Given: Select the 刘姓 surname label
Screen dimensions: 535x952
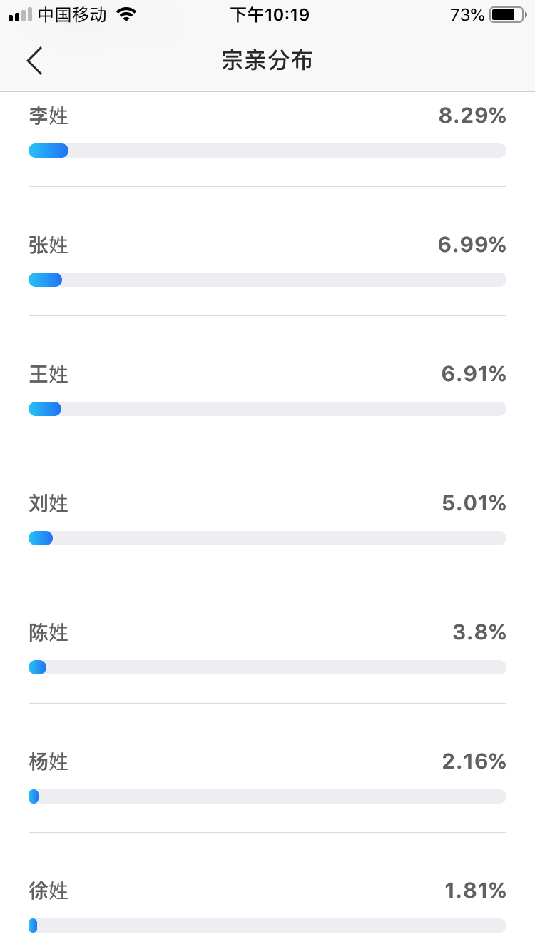Looking at the screenshot, I should pyautogui.click(x=49, y=503).
